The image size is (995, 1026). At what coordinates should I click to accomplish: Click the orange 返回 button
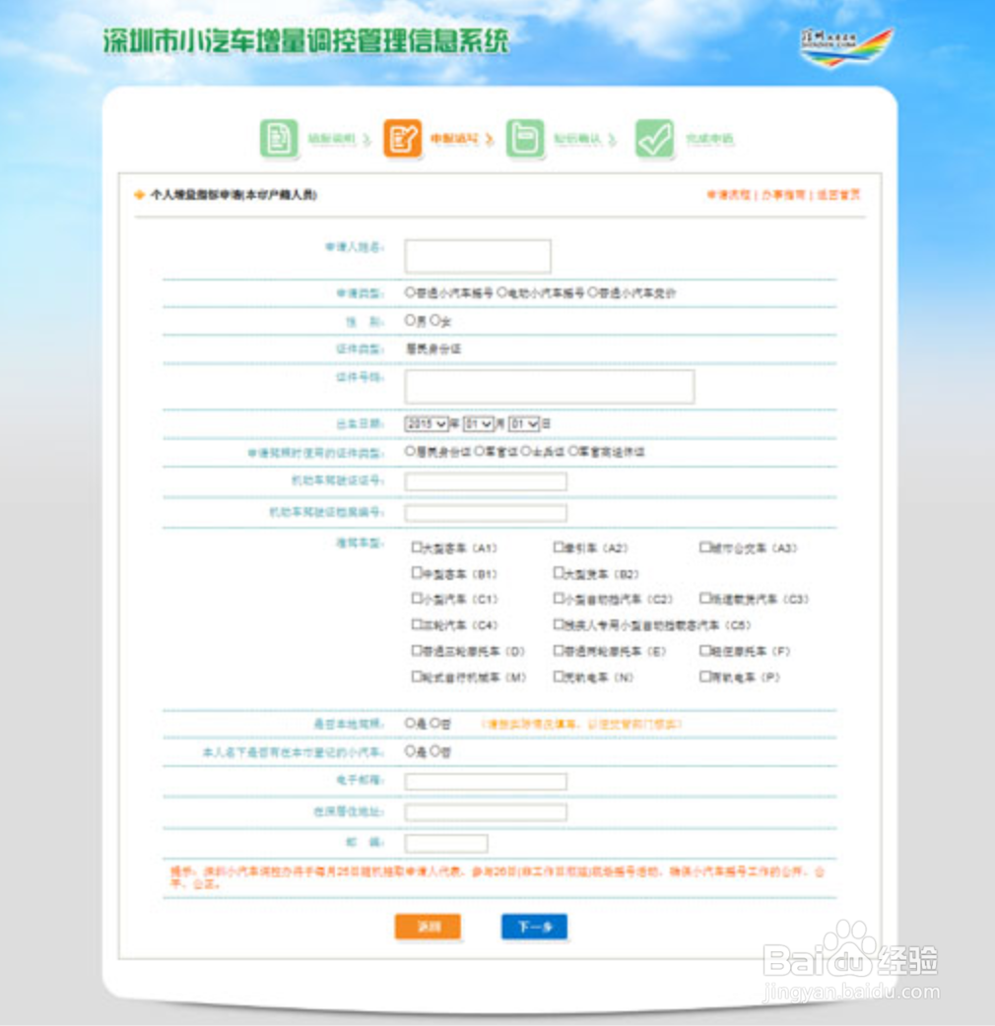[428, 927]
